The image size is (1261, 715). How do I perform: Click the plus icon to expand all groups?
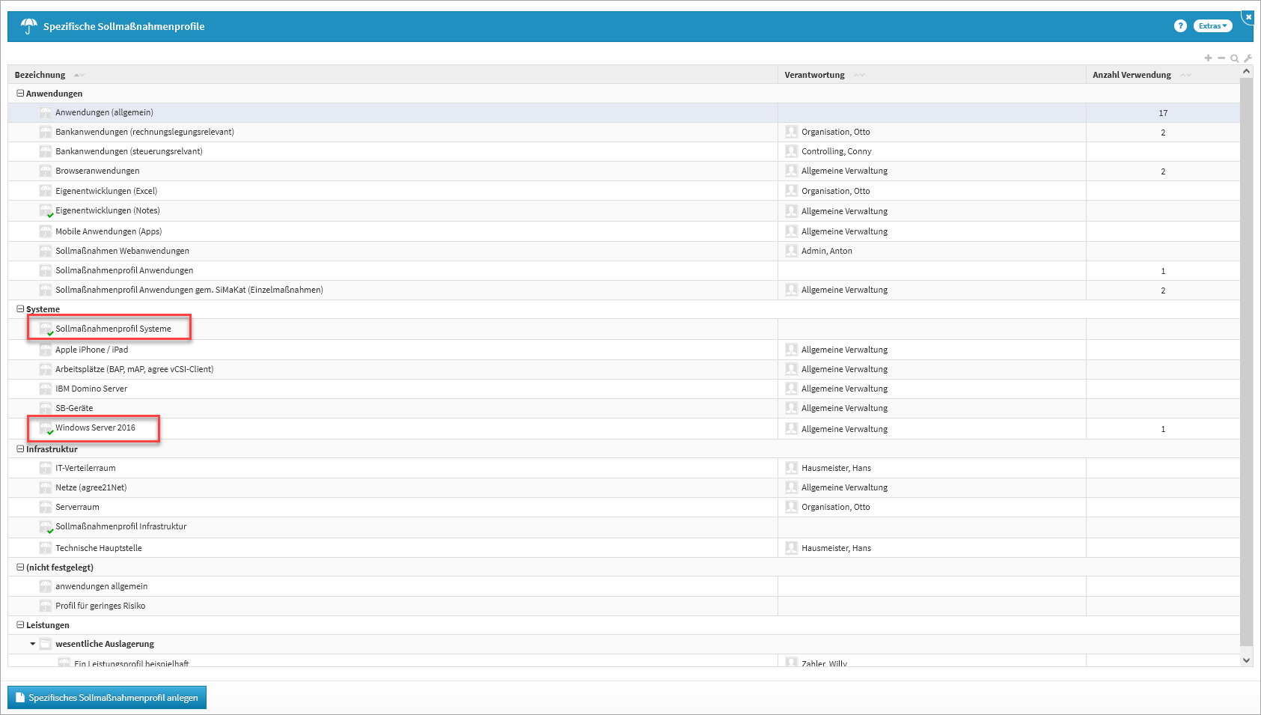1208,58
